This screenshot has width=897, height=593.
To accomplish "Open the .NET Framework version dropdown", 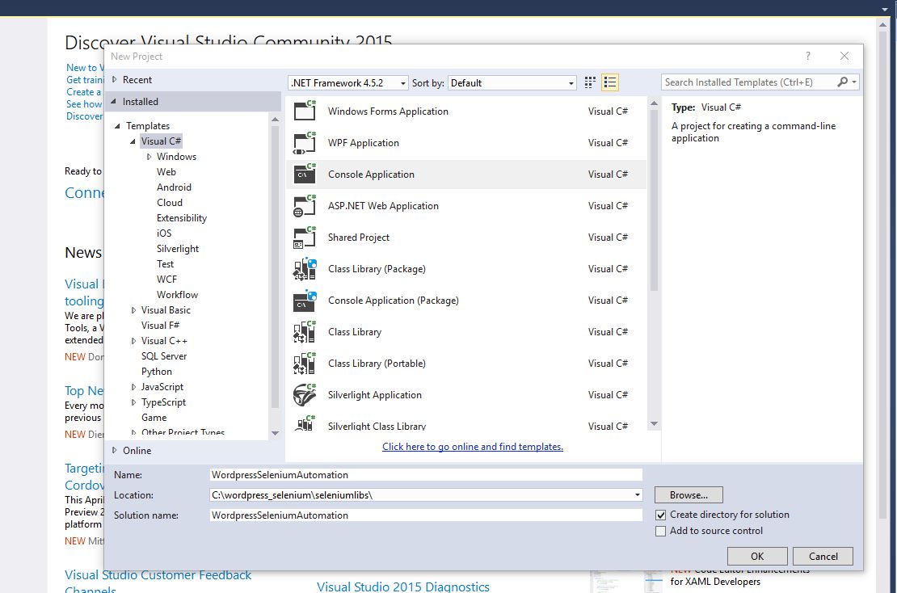I will click(x=347, y=83).
